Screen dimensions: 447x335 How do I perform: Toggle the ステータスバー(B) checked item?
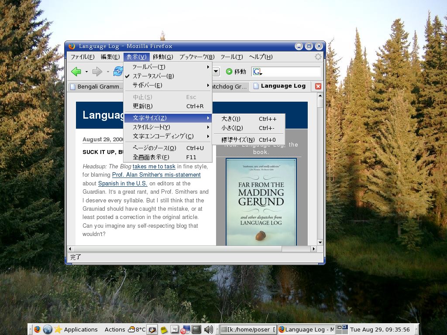(168, 76)
